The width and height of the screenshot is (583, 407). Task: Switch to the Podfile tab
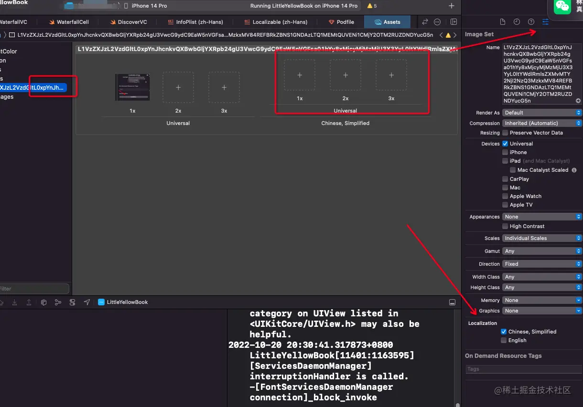coord(341,22)
